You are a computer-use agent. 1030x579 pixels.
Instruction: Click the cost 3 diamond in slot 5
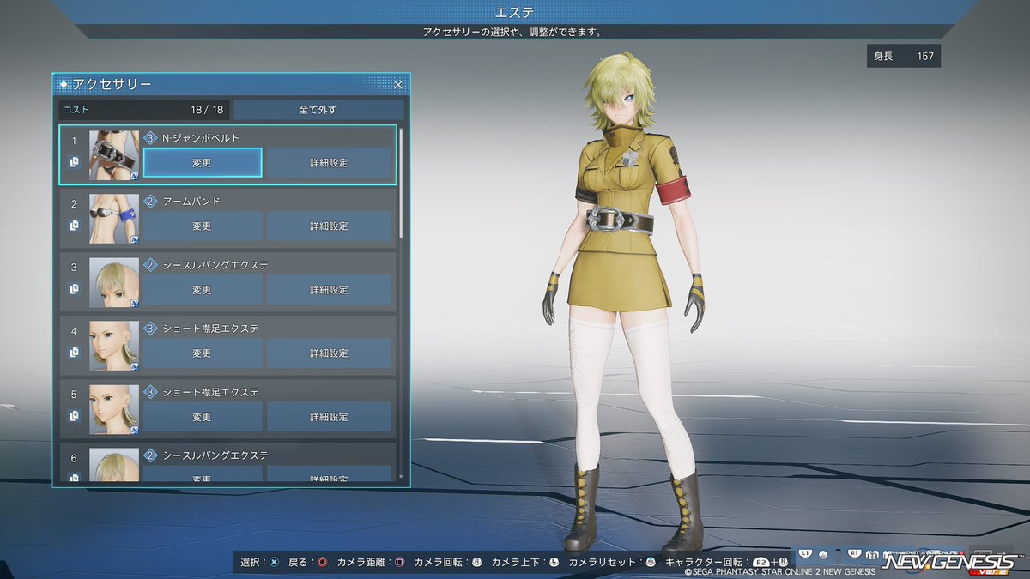tap(150, 392)
